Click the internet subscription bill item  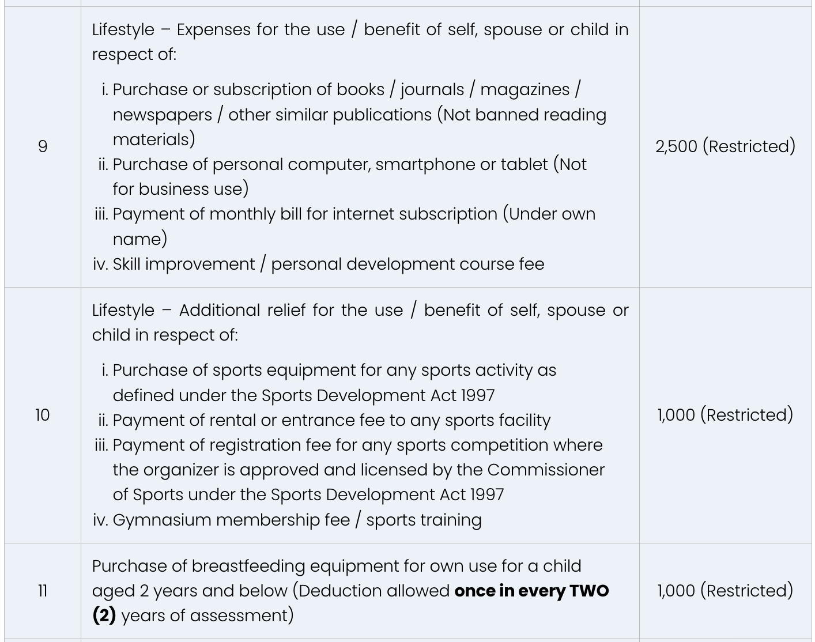click(x=345, y=226)
